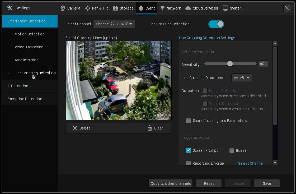
Task: Open the Select Channel dropdown
Action: (114, 24)
